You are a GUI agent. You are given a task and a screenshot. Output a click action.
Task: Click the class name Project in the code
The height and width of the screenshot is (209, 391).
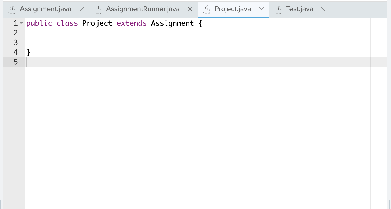pyautogui.click(x=97, y=23)
